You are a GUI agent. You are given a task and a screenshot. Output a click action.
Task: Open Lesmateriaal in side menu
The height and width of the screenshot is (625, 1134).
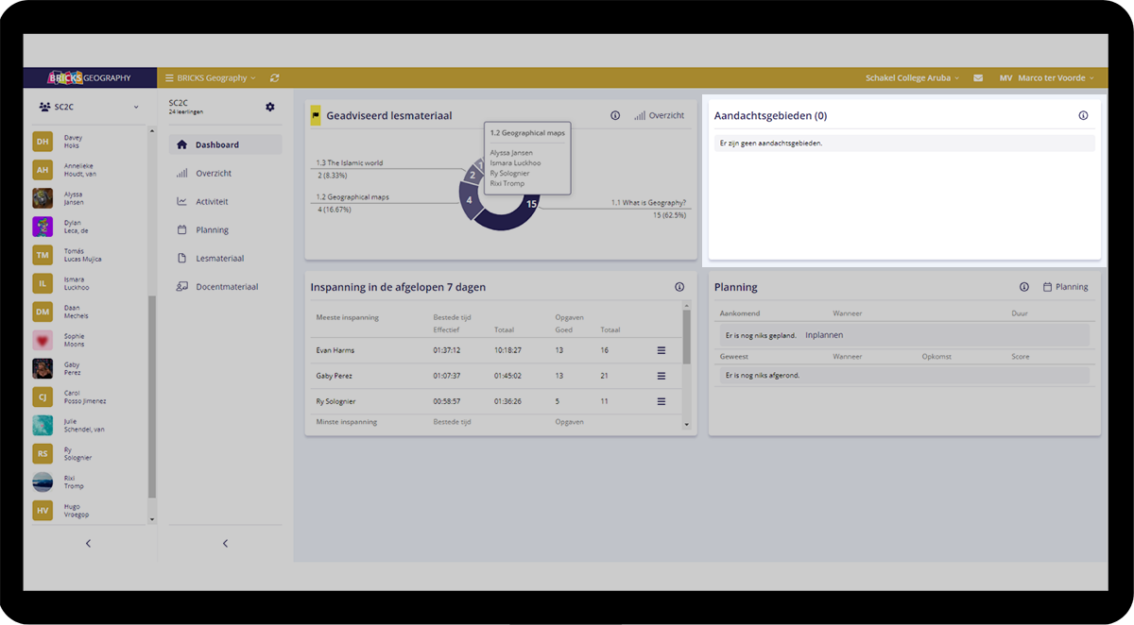219,259
